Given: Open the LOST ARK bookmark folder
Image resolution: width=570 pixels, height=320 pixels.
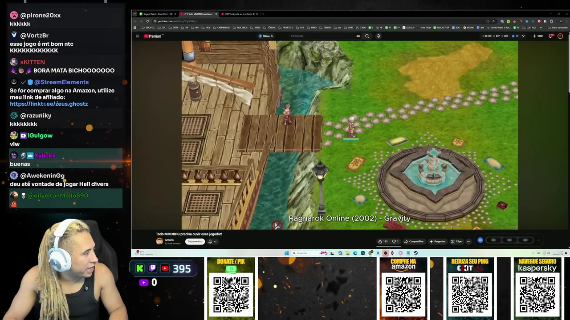Looking at the screenshot, I should pos(529,28).
